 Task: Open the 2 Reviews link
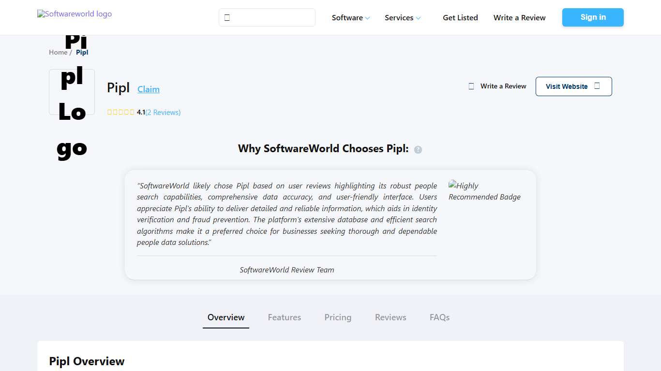163,112
